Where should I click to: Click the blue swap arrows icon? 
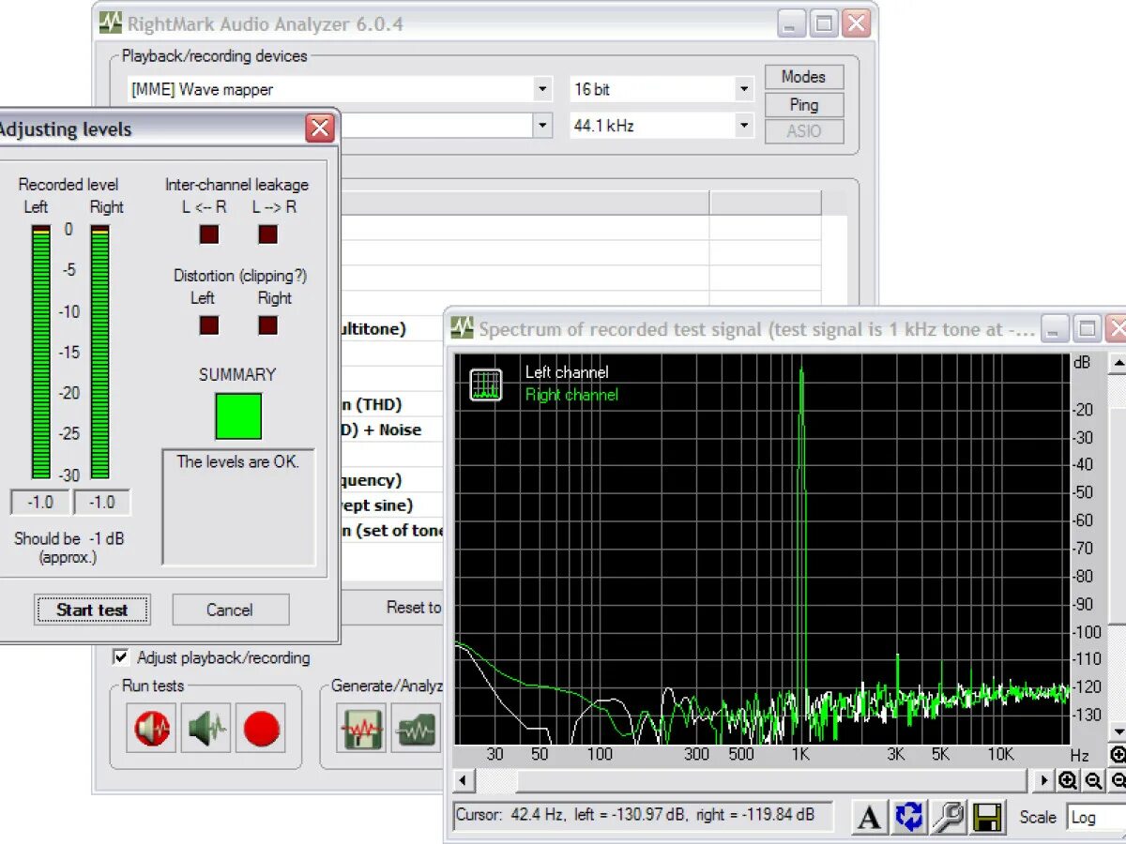point(908,817)
